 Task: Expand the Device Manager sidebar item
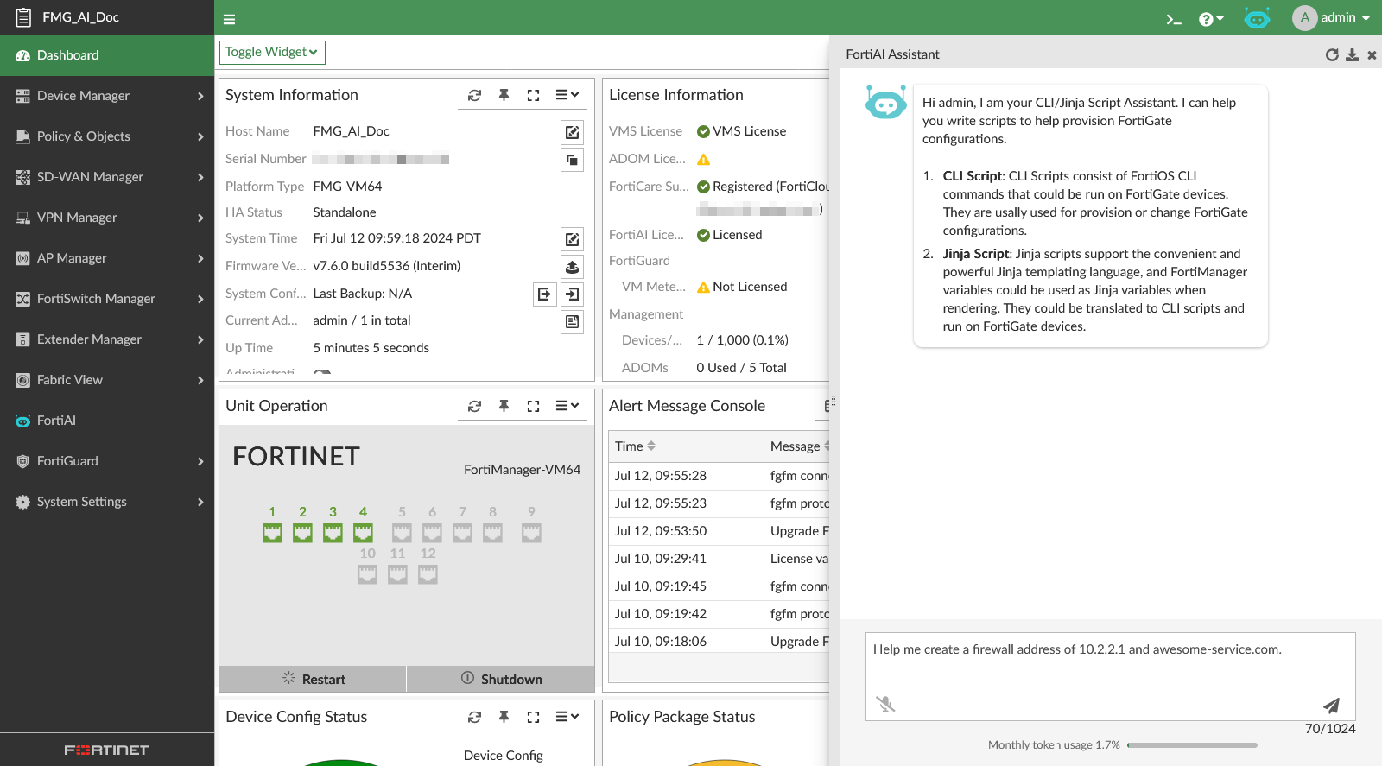107,96
